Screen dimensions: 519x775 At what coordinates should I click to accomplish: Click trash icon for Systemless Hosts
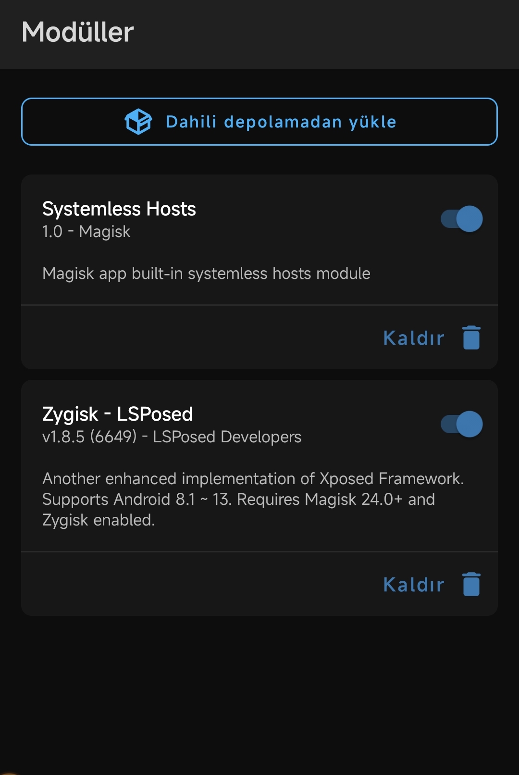pos(471,337)
